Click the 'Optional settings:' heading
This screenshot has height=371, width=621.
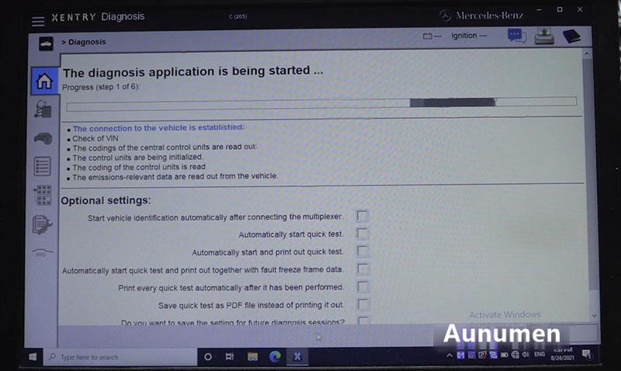click(106, 201)
